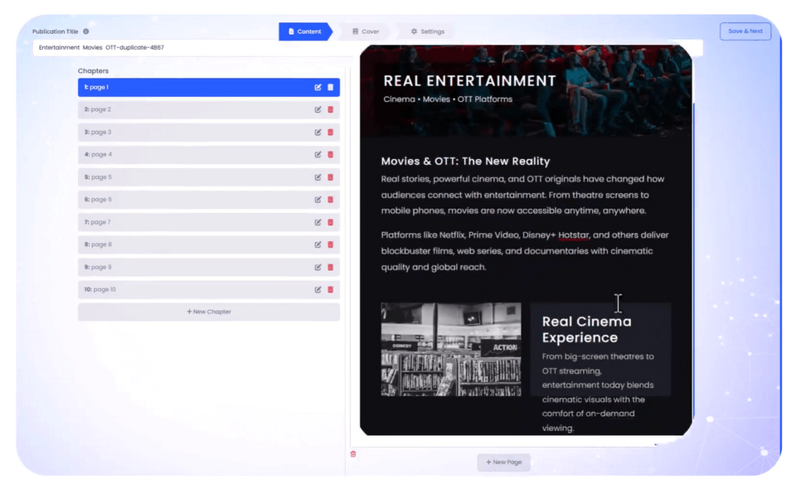Image resolution: width=796 pixels, height=489 pixels.
Task: Switch to the Content tab
Action: [305, 31]
